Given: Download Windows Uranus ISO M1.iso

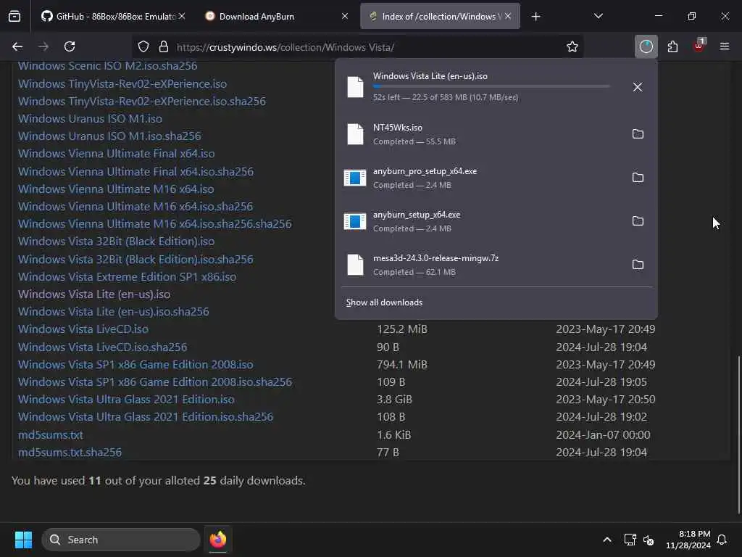Looking at the screenshot, I should tap(90, 119).
